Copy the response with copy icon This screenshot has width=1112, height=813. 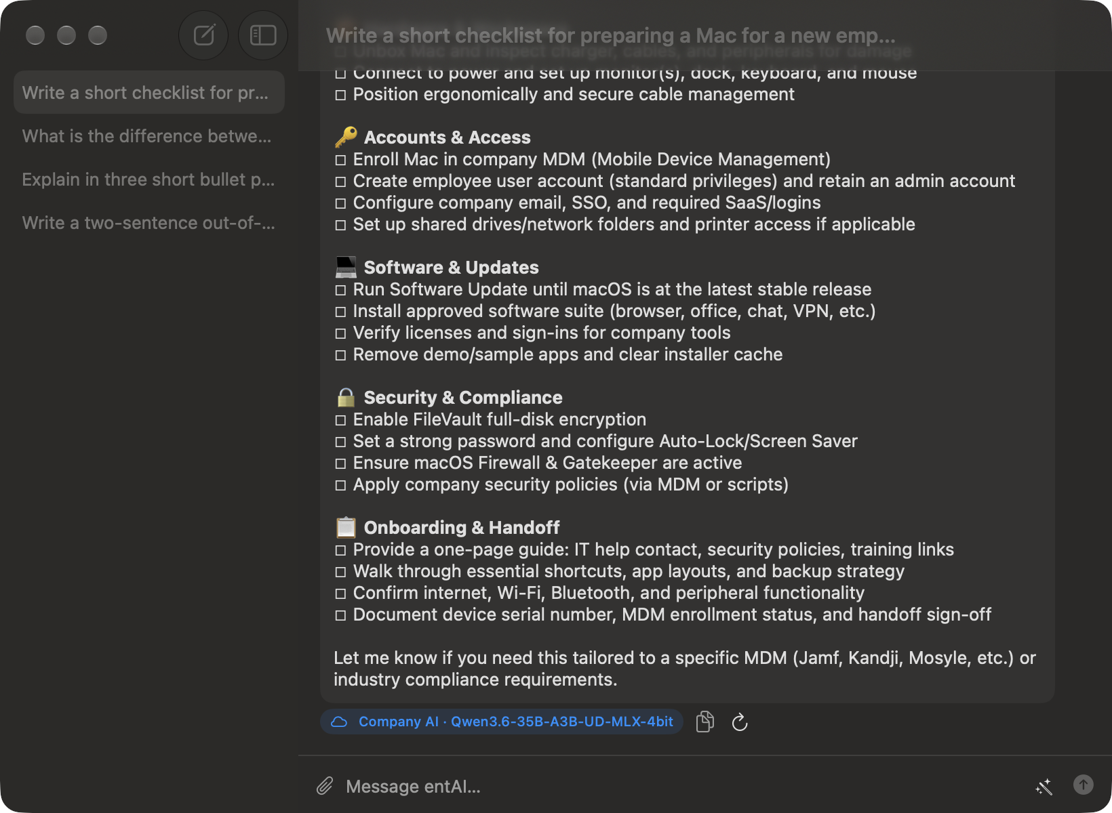705,722
